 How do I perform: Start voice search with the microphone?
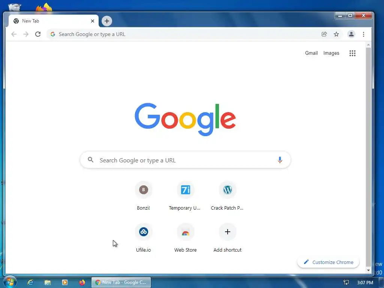(280, 160)
